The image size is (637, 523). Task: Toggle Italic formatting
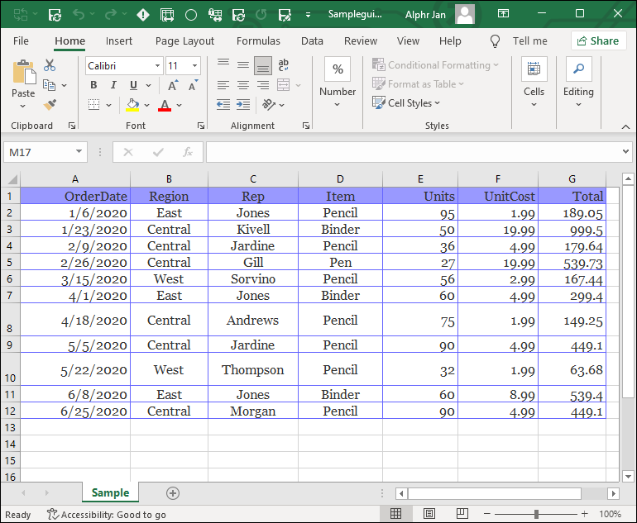[x=113, y=85]
